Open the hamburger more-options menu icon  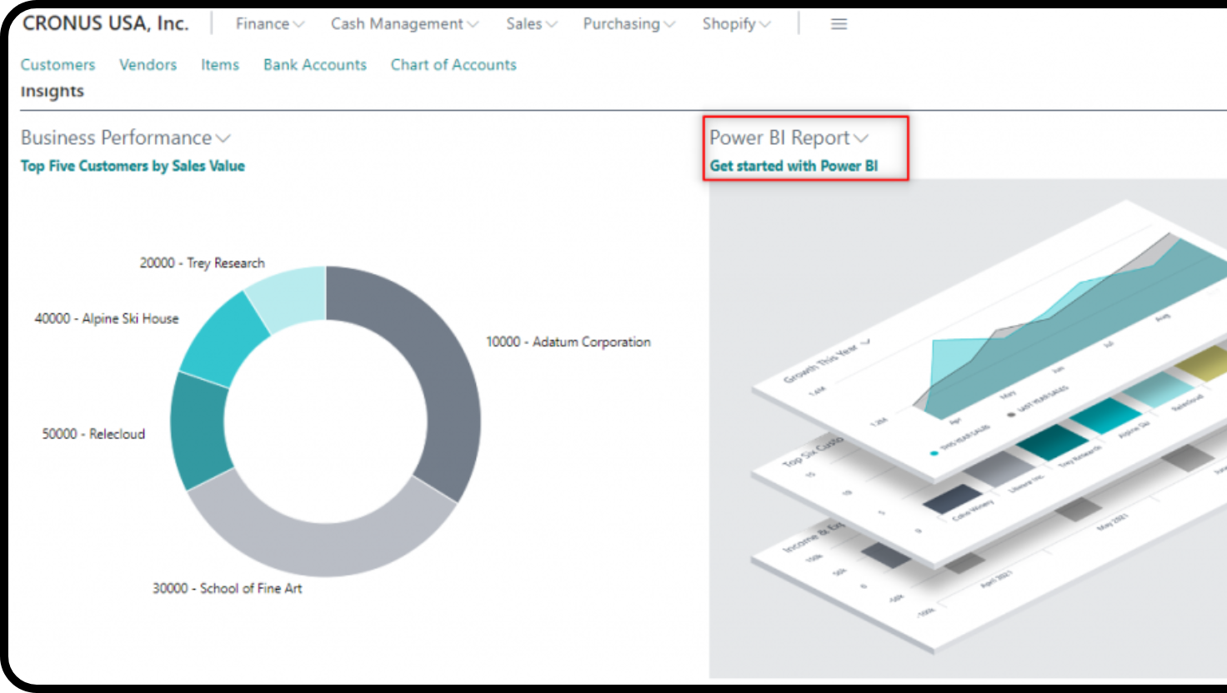tap(839, 24)
